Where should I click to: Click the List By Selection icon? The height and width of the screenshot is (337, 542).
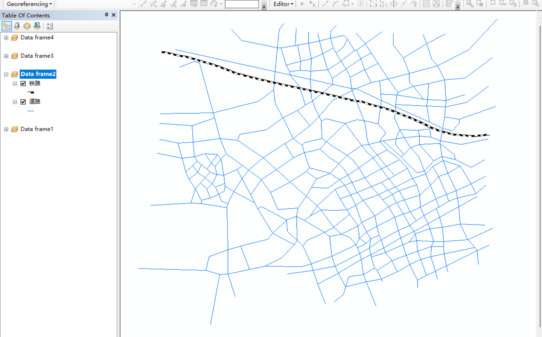(x=37, y=26)
